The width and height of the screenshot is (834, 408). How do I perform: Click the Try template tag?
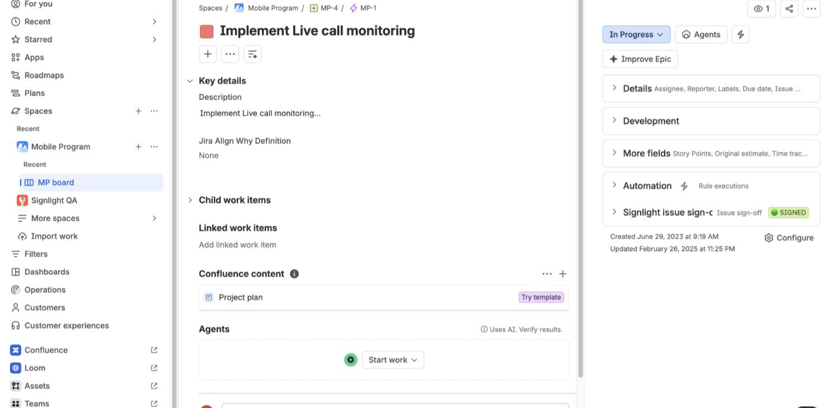click(541, 297)
